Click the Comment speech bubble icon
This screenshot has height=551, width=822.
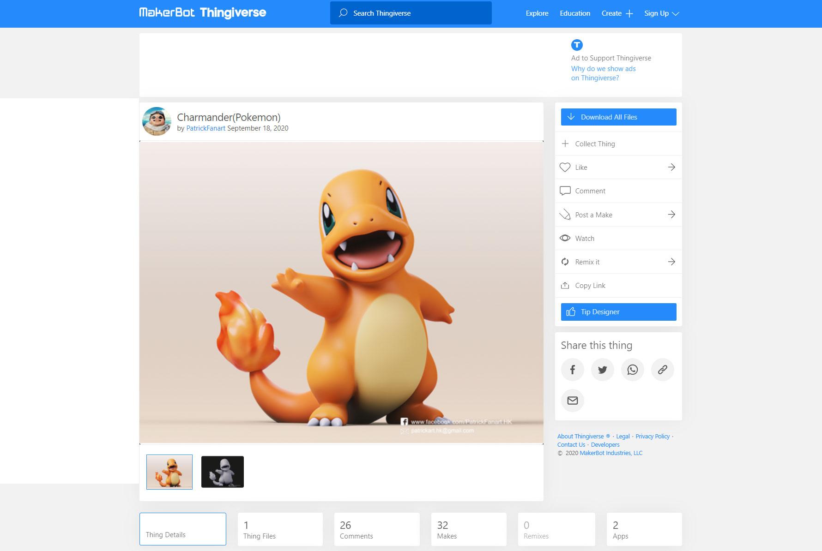click(565, 191)
